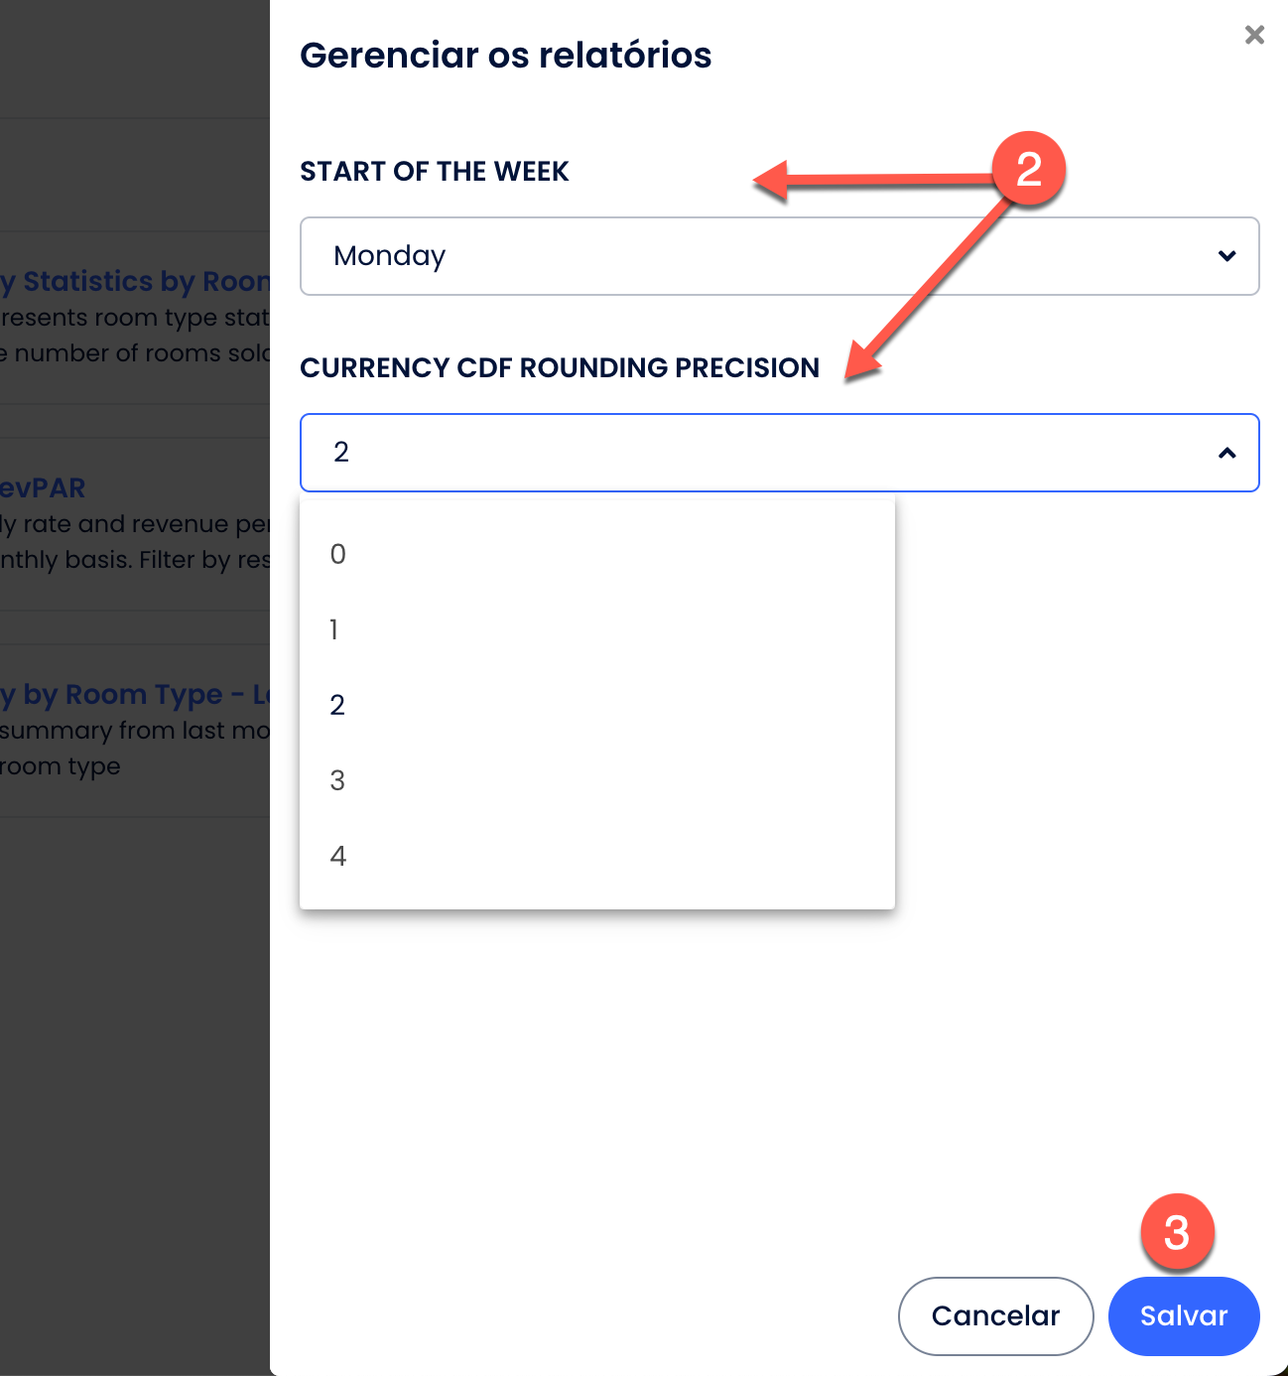The width and height of the screenshot is (1288, 1376).
Task: Choose 1 from the precision options
Action: pyautogui.click(x=334, y=629)
